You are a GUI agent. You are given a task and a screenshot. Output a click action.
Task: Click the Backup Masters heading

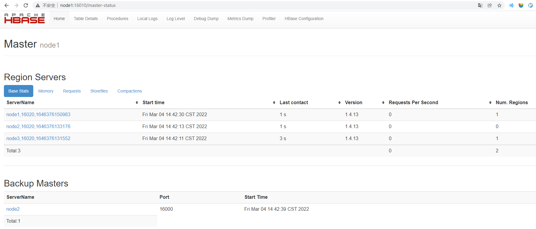tap(36, 183)
